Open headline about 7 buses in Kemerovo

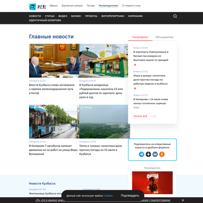[x=53, y=150]
